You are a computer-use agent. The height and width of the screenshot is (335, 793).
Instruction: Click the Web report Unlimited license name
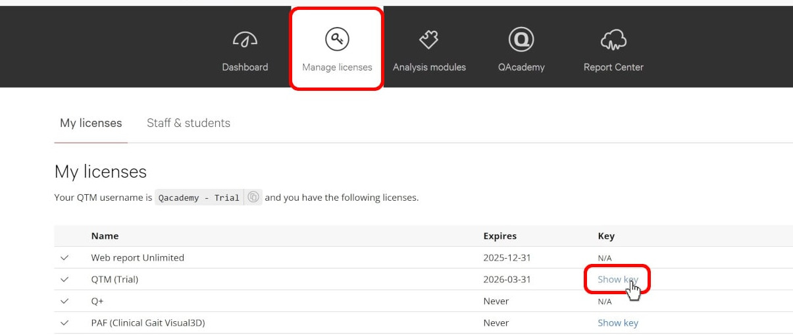coord(138,258)
